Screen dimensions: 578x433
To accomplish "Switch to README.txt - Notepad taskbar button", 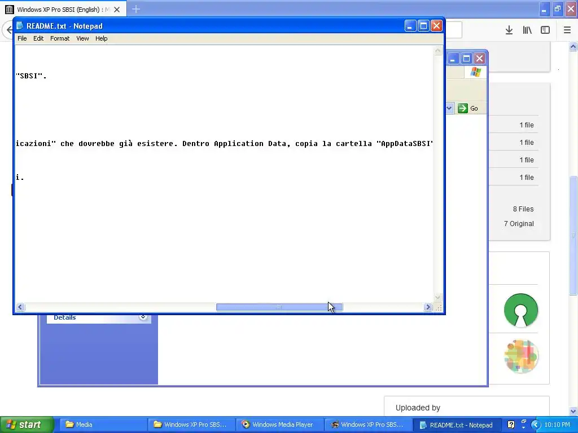I will pos(457,425).
